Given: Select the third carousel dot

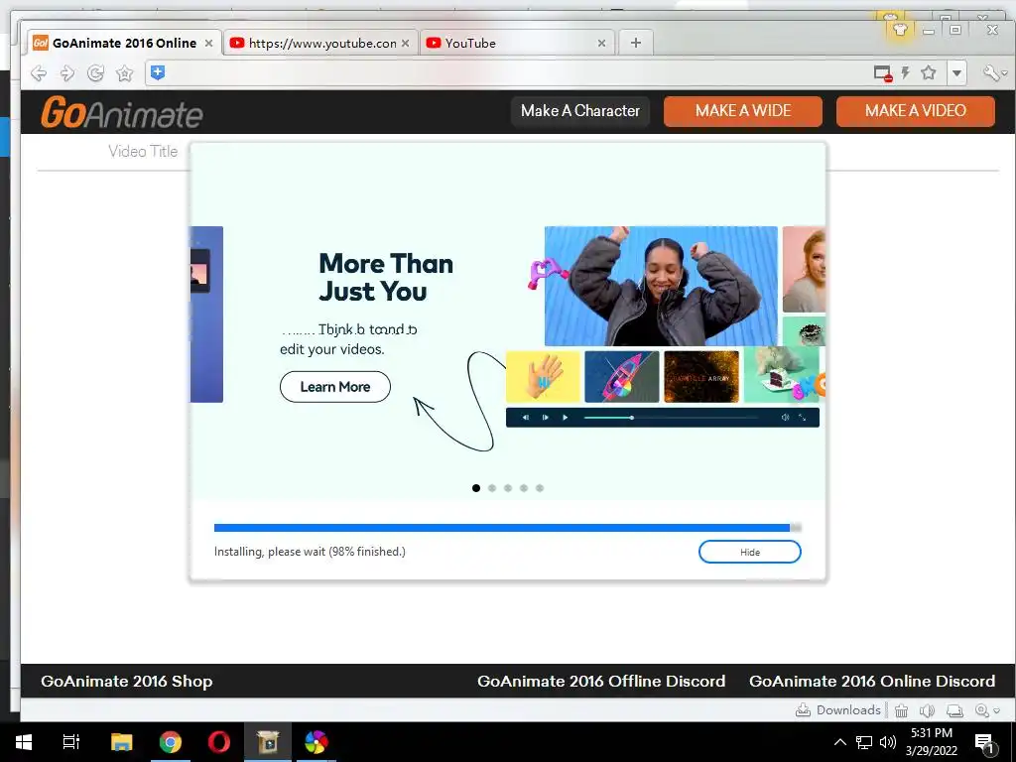Looking at the screenshot, I should 508,488.
